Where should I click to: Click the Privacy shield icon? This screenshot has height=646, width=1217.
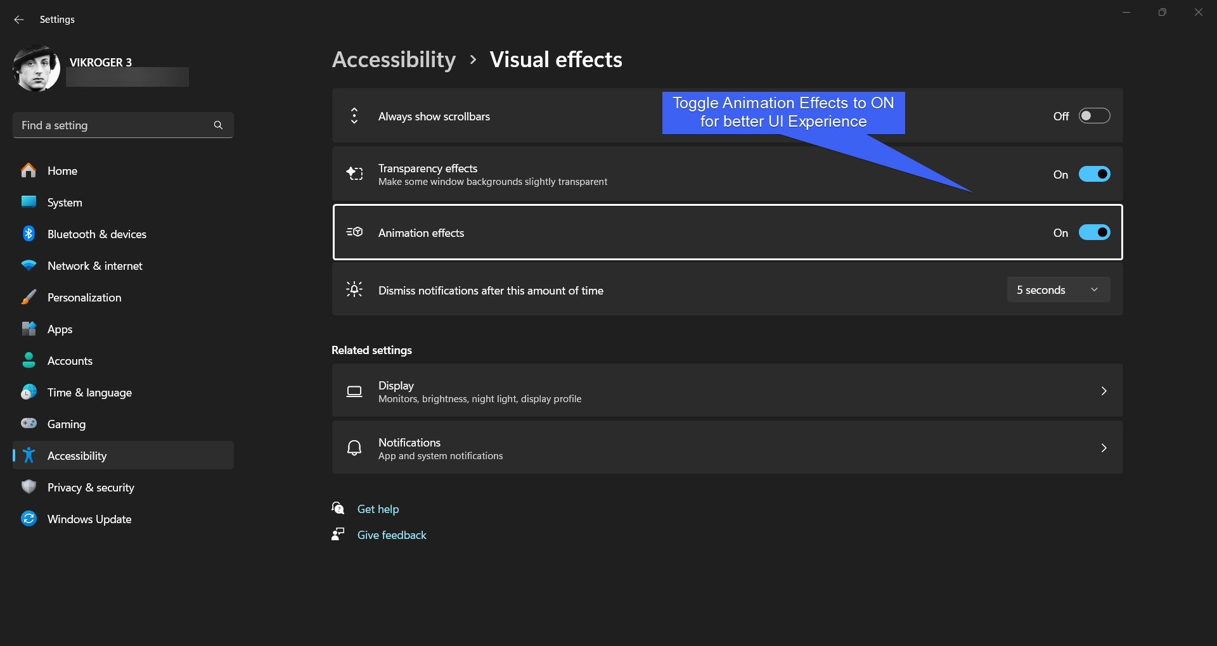click(29, 487)
